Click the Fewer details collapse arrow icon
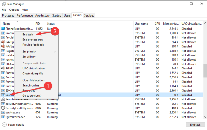This screenshot has height=130, width=207. pos(4,124)
